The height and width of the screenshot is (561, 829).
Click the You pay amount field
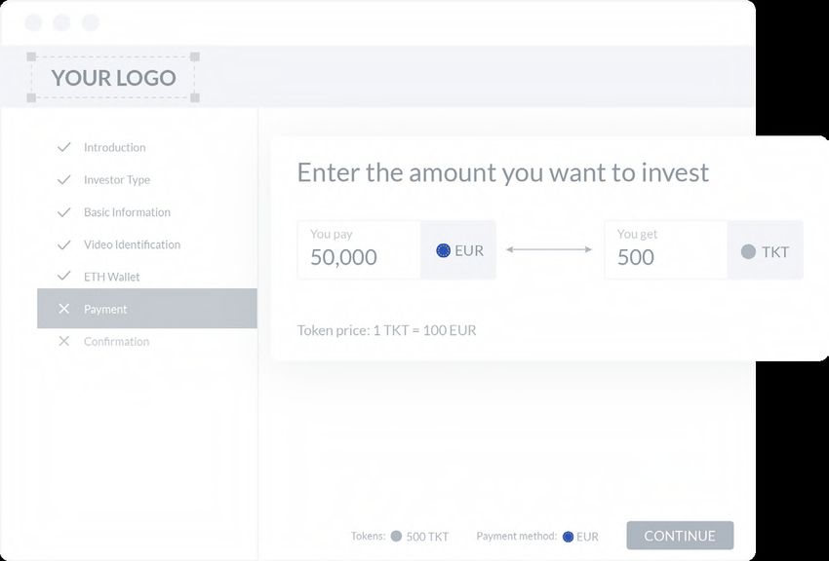click(x=359, y=249)
